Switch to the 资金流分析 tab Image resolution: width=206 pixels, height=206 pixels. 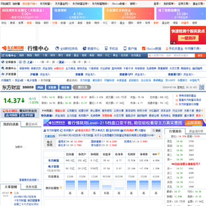(x=196, y=131)
